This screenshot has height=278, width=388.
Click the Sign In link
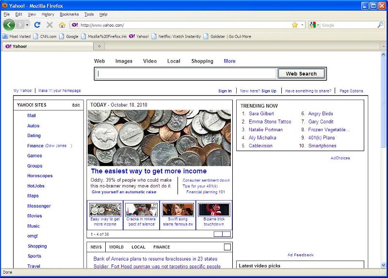(225, 91)
